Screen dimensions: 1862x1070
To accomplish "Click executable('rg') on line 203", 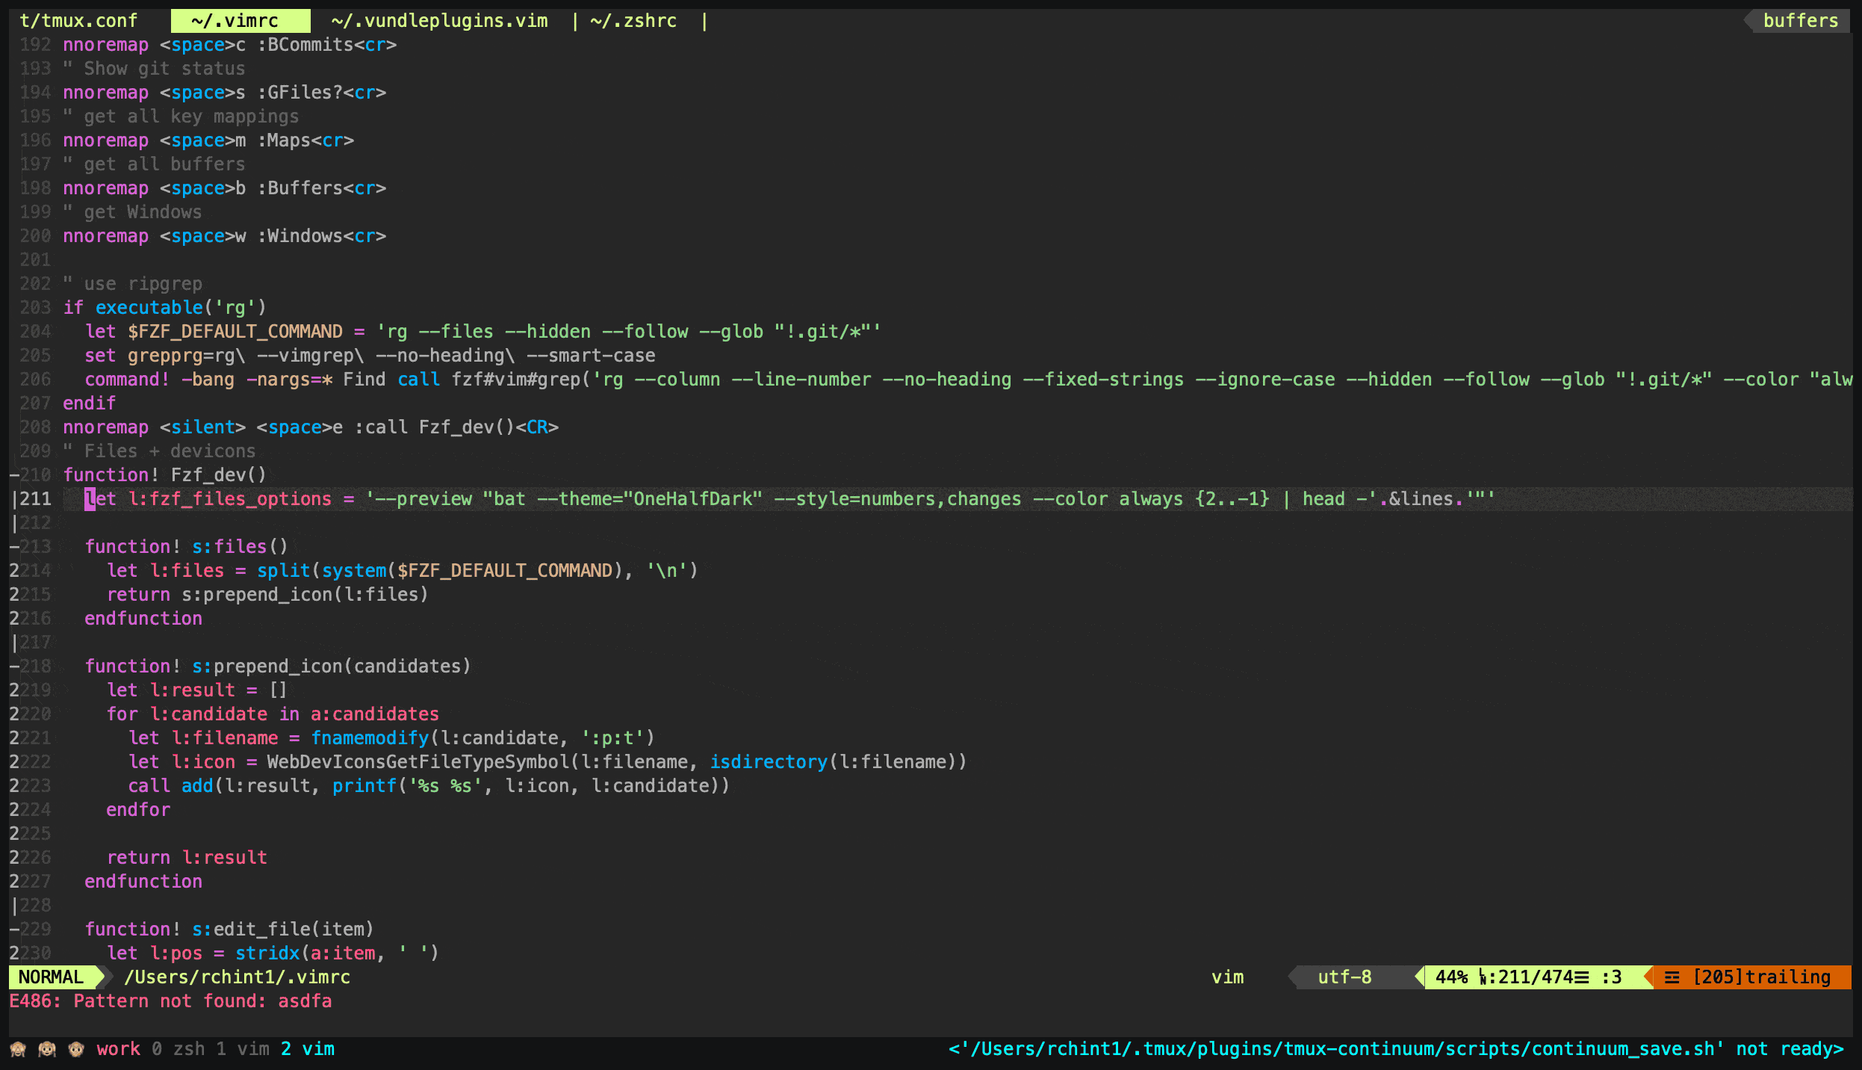I will (181, 308).
